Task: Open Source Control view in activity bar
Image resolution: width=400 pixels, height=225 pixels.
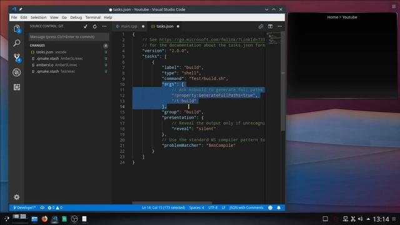Action: click(x=17, y=57)
